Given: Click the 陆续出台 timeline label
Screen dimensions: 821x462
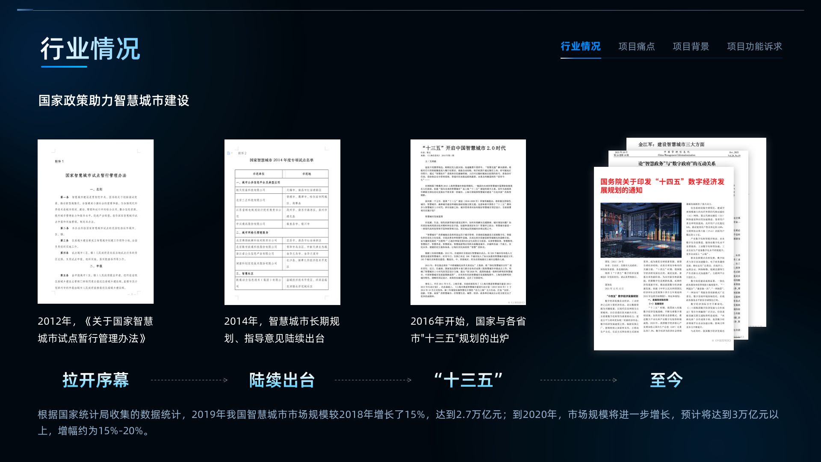Looking at the screenshot, I should click(x=282, y=380).
